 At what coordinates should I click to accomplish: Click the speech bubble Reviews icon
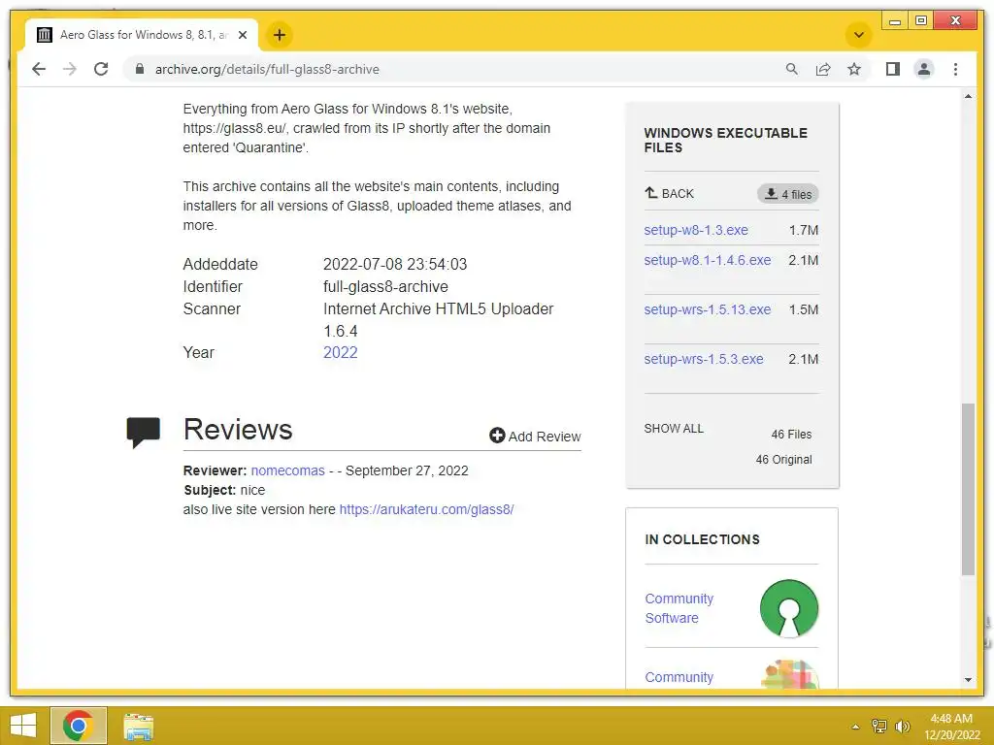tap(144, 432)
